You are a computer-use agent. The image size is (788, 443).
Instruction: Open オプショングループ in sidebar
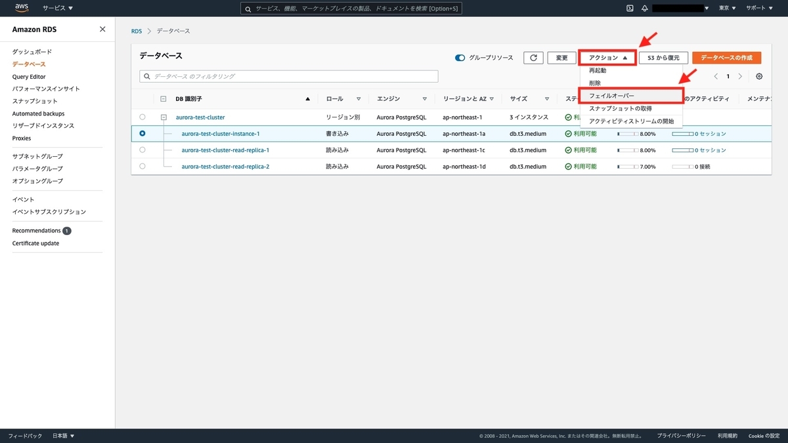point(37,180)
